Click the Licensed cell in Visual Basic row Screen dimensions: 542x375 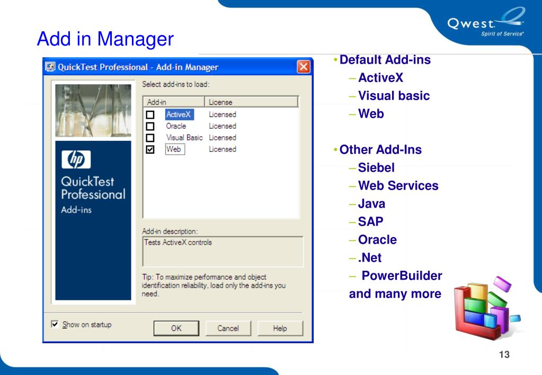[223, 138]
